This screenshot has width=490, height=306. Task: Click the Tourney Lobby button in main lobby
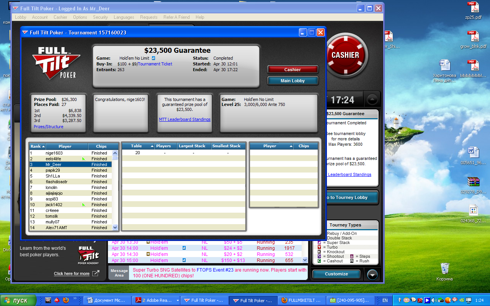[x=351, y=197]
